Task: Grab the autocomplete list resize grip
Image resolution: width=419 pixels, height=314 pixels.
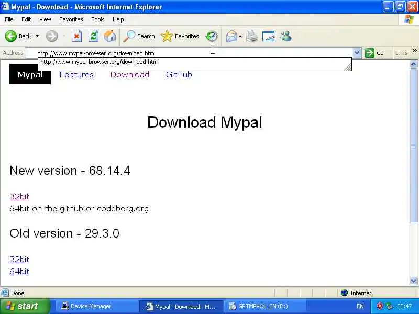Action: tap(348, 68)
